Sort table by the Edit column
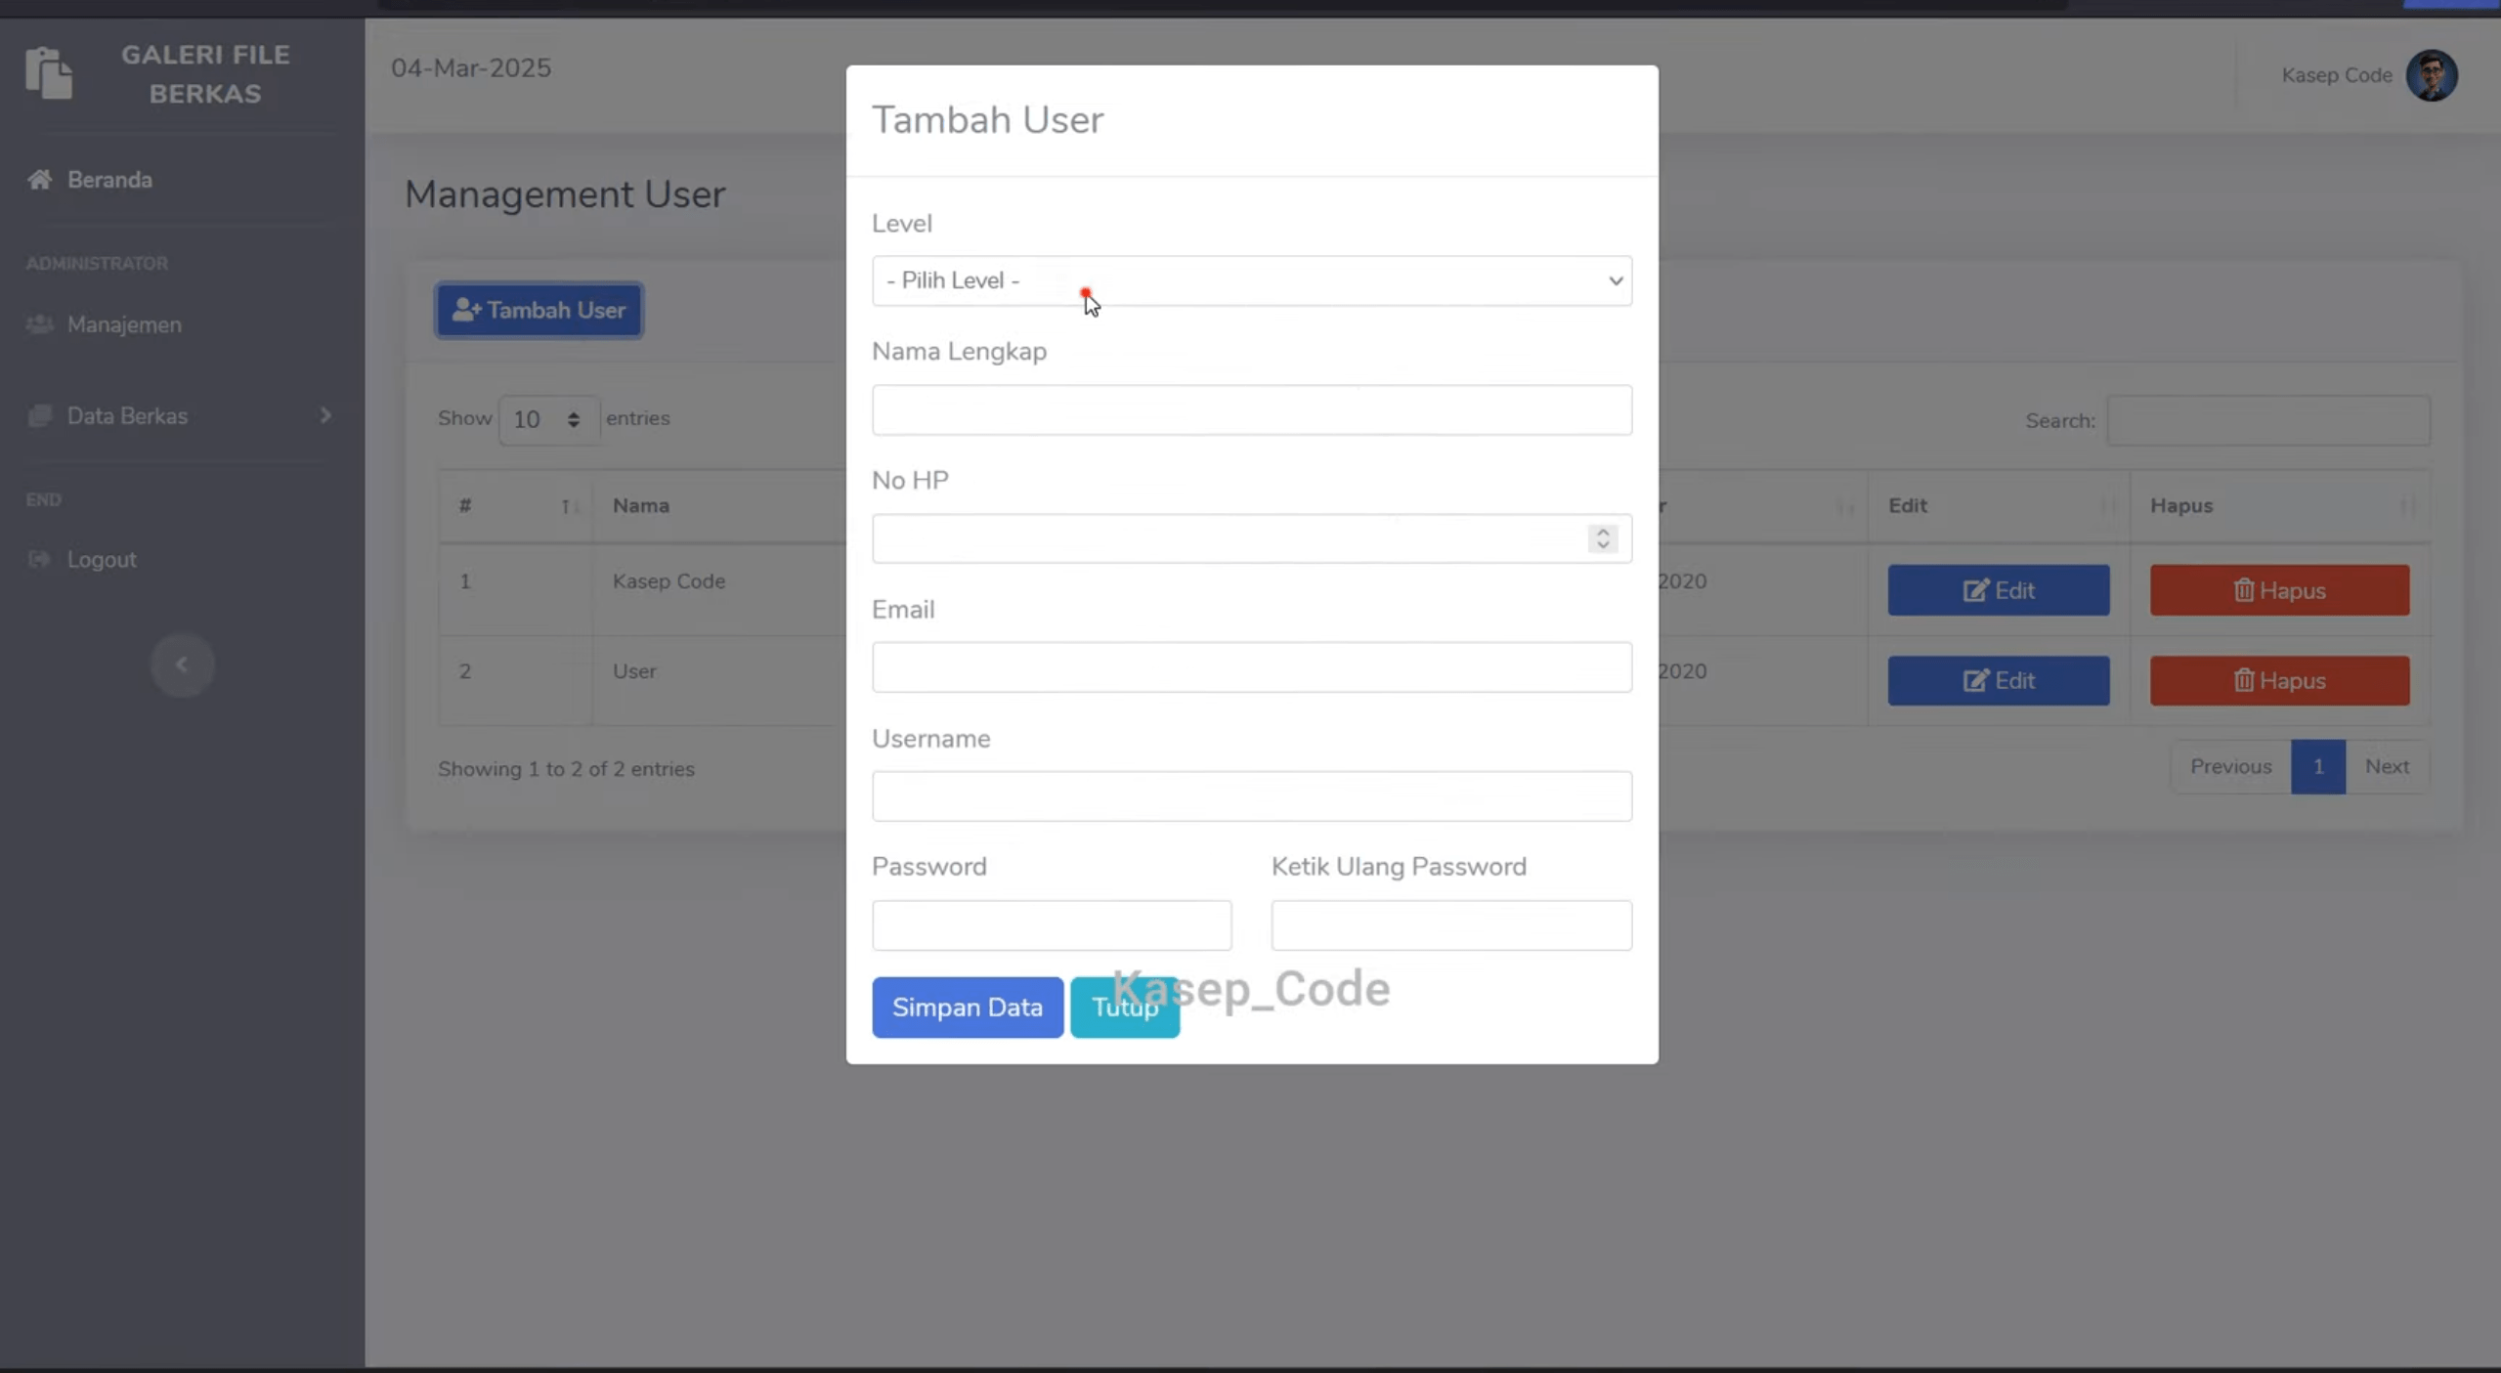The width and height of the screenshot is (2501, 1373). pos(1999,506)
